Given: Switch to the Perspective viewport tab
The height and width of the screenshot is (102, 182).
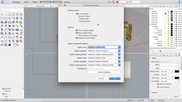Looking at the screenshot, I should [x=40, y=6].
